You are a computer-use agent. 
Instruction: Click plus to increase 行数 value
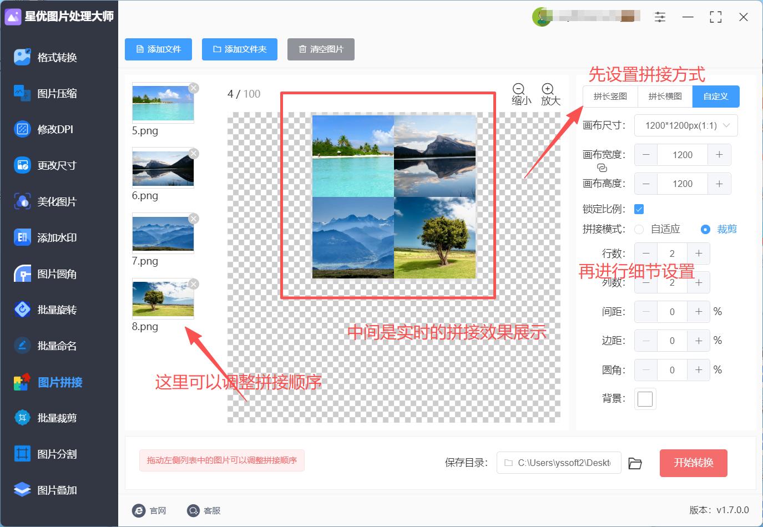click(699, 253)
